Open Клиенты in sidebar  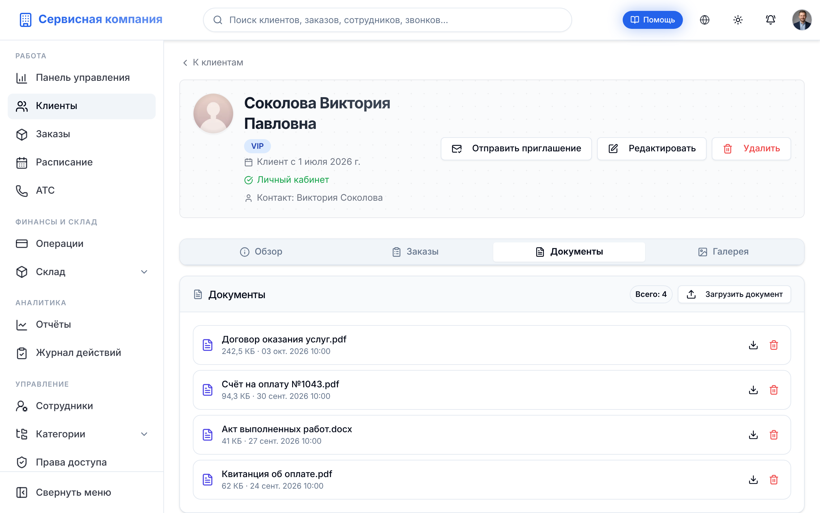click(x=82, y=106)
